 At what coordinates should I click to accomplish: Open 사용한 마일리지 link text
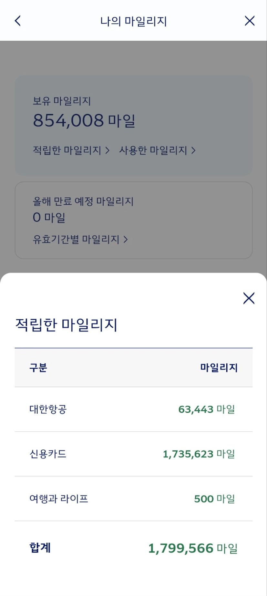click(153, 150)
